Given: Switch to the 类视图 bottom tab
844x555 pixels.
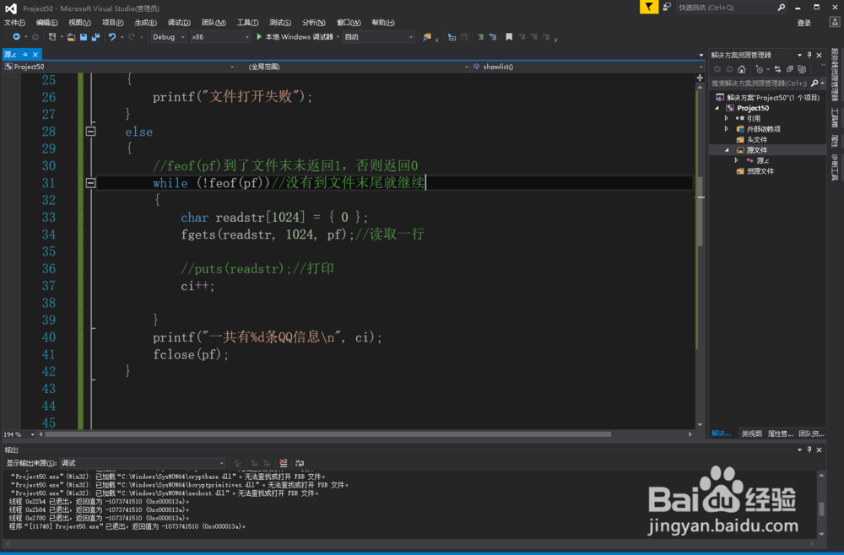Looking at the screenshot, I should (x=751, y=434).
